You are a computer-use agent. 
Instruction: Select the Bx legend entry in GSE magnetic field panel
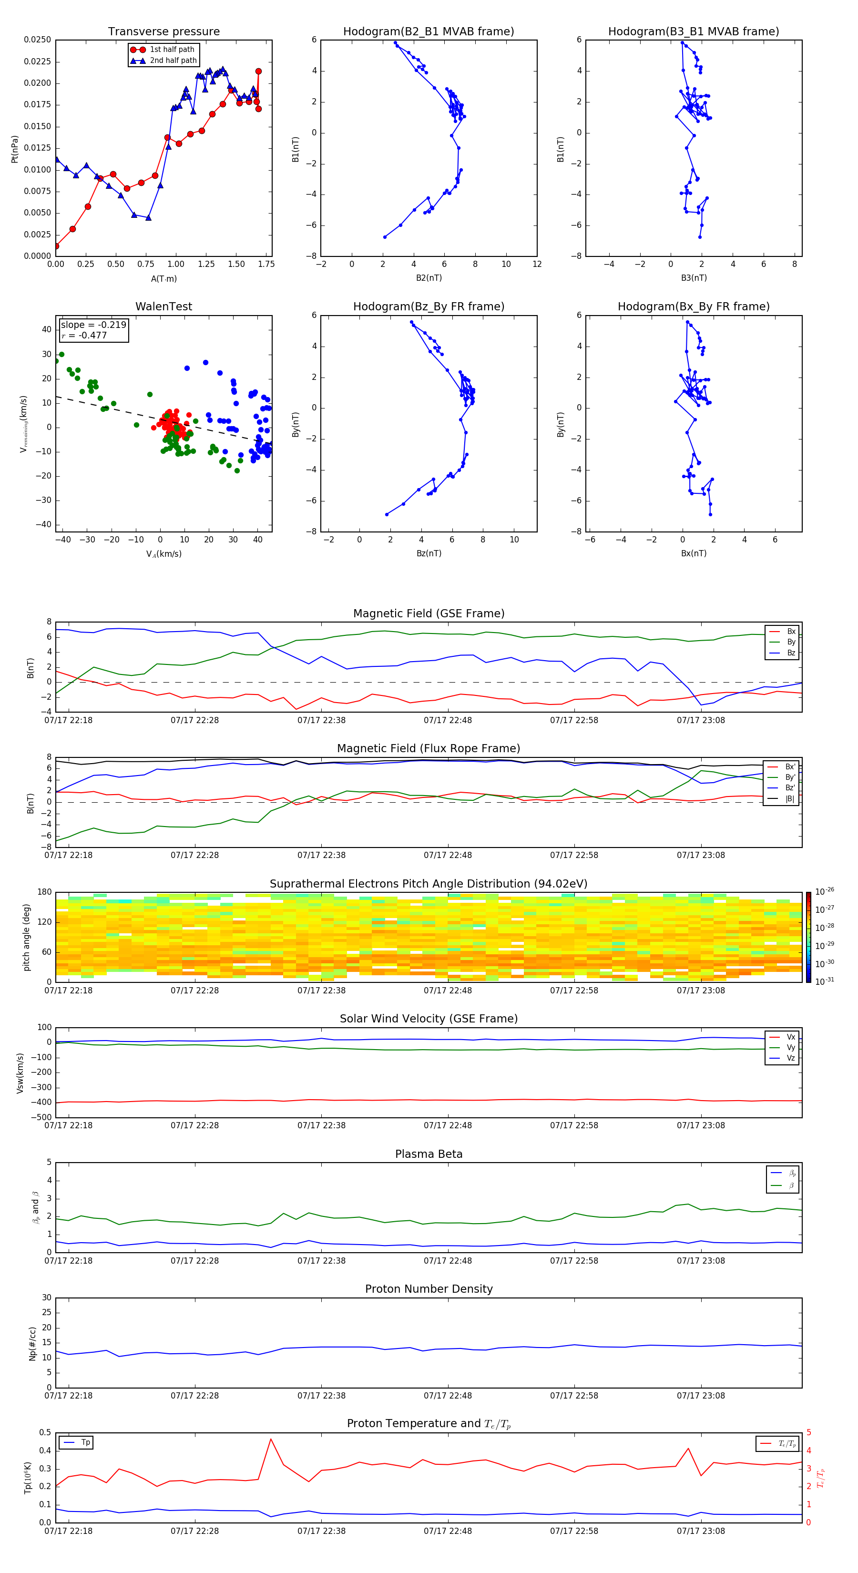782,632
